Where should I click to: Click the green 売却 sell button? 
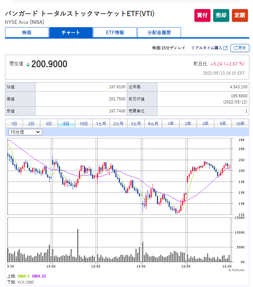tap(221, 15)
